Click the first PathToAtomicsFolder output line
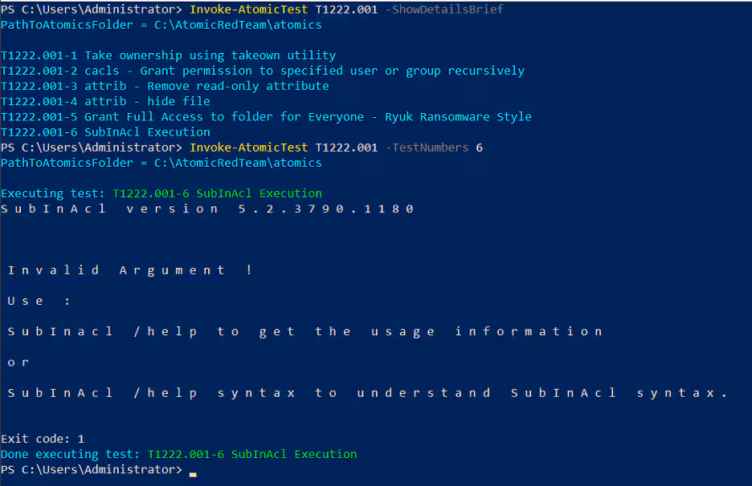The width and height of the screenshot is (752, 486). (x=161, y=25)
